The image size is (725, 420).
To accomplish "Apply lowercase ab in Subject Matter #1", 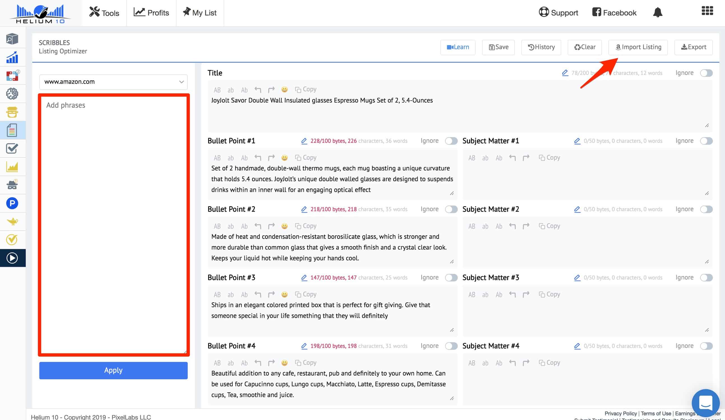I will (x=485, y=158).
